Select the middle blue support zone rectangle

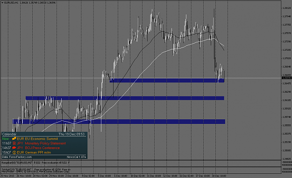pyautogui.click(x=125, y=98)
